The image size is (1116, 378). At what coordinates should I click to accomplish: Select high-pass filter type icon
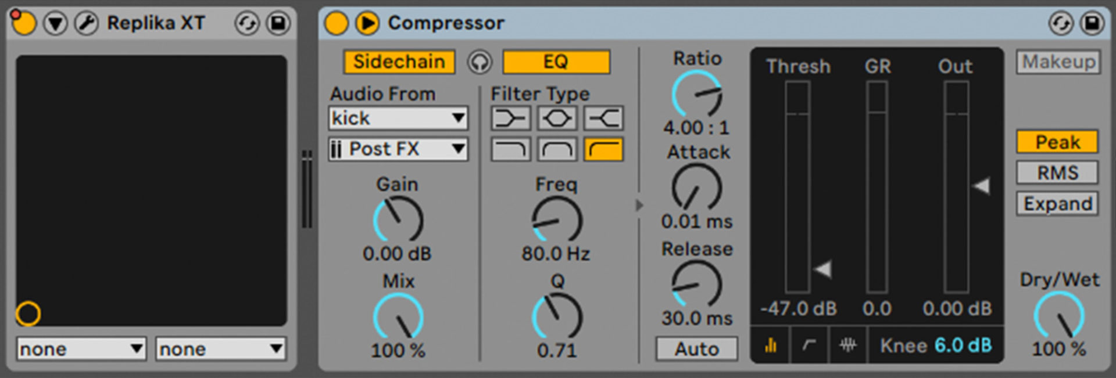pos(604,149)
